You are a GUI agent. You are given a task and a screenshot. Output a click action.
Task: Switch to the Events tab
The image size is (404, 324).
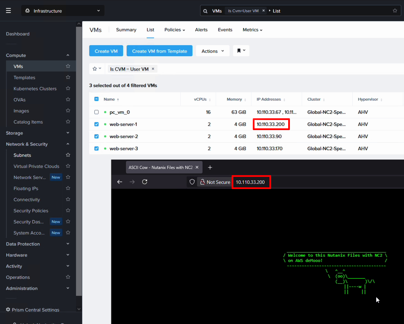pyautogui.click(x=225, y=29)
